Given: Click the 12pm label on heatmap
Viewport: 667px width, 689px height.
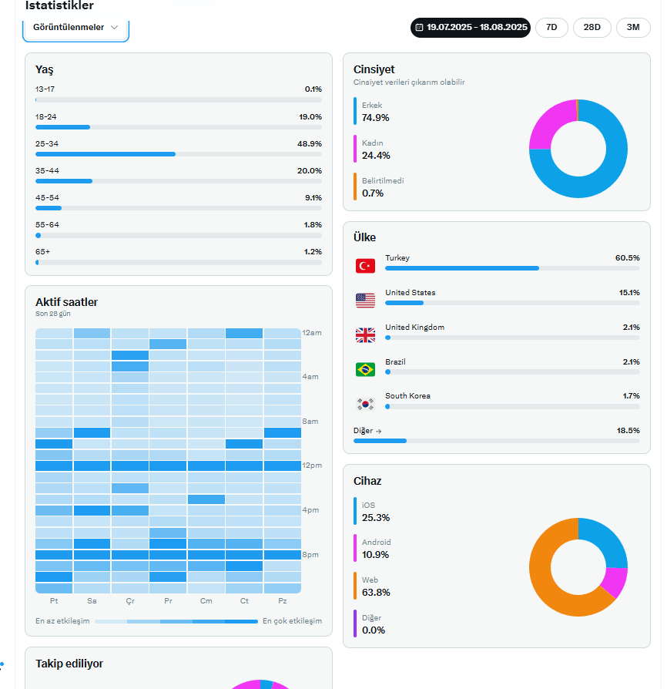Looking at the screenshot, I should [x=312, y=465].
